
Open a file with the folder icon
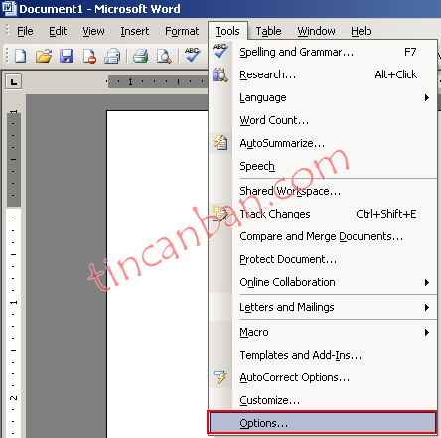44,56
